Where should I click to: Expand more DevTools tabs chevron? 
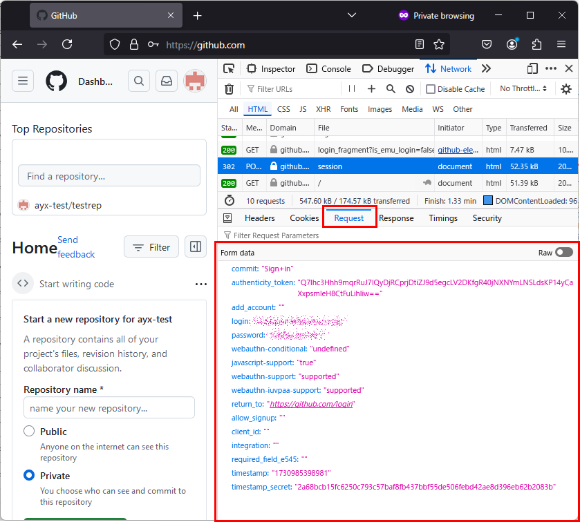(486, 69)
